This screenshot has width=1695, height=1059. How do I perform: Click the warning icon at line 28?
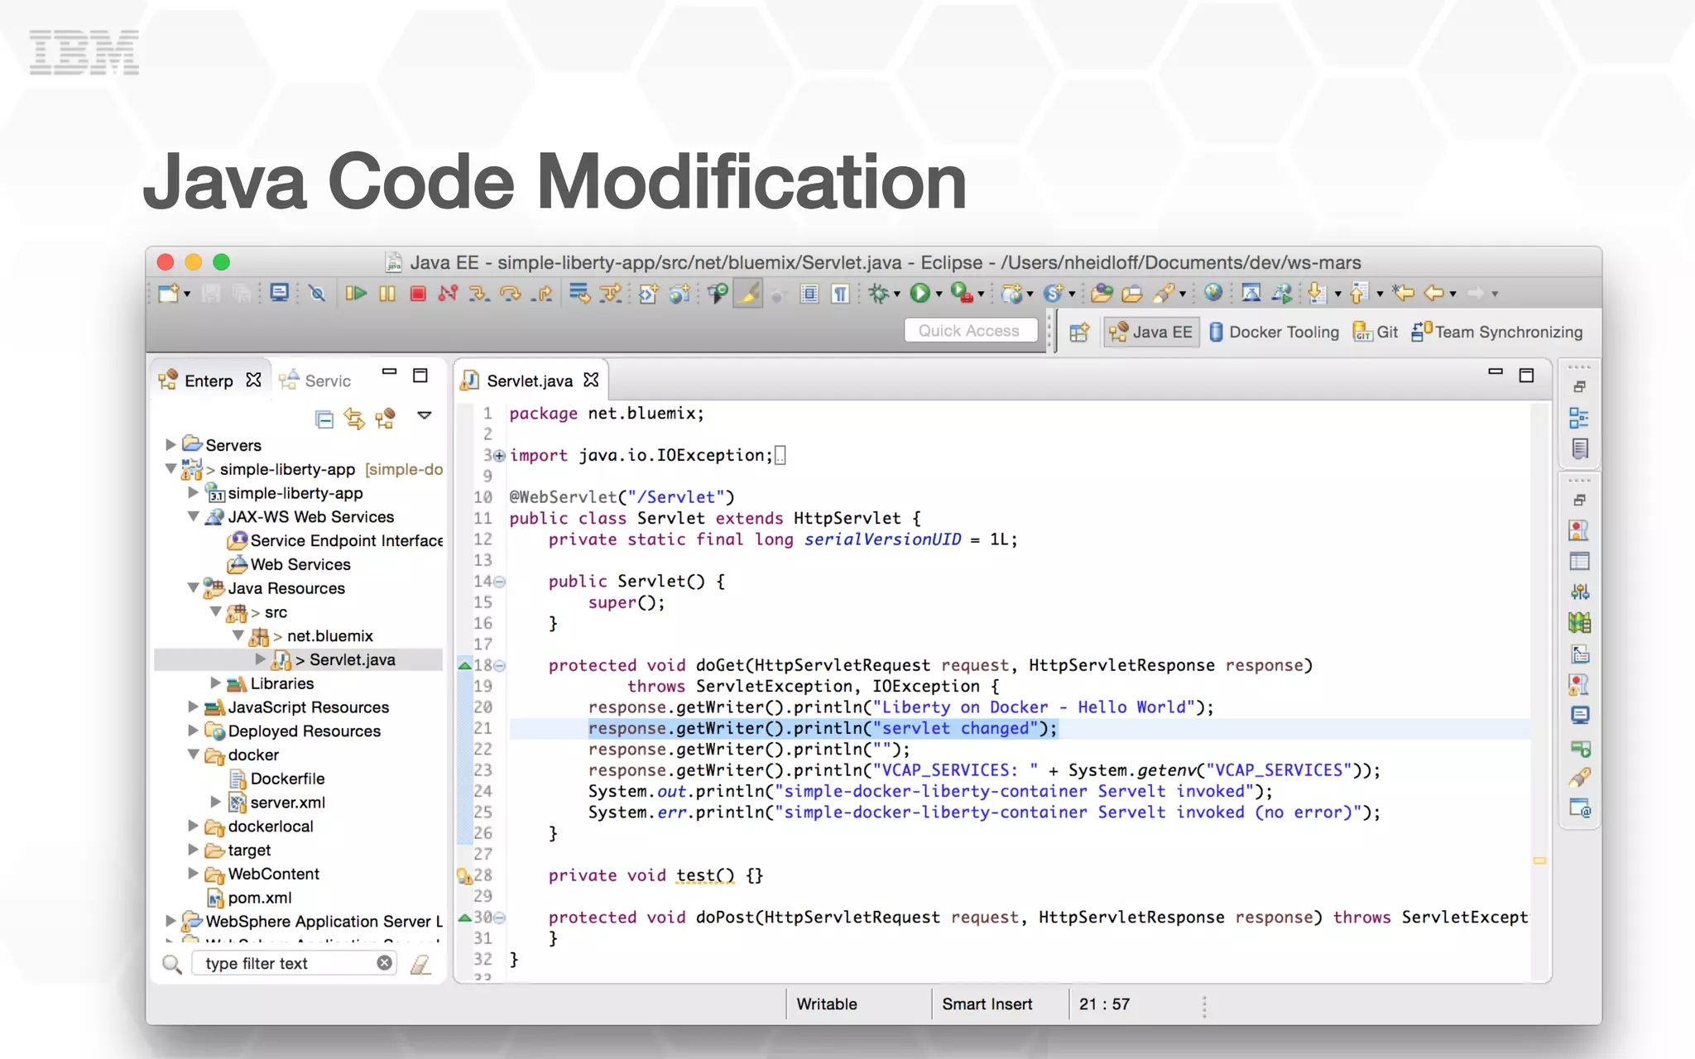coord(464,875)
